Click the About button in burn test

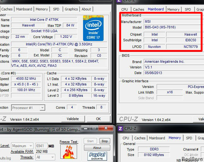click(97, 148)
